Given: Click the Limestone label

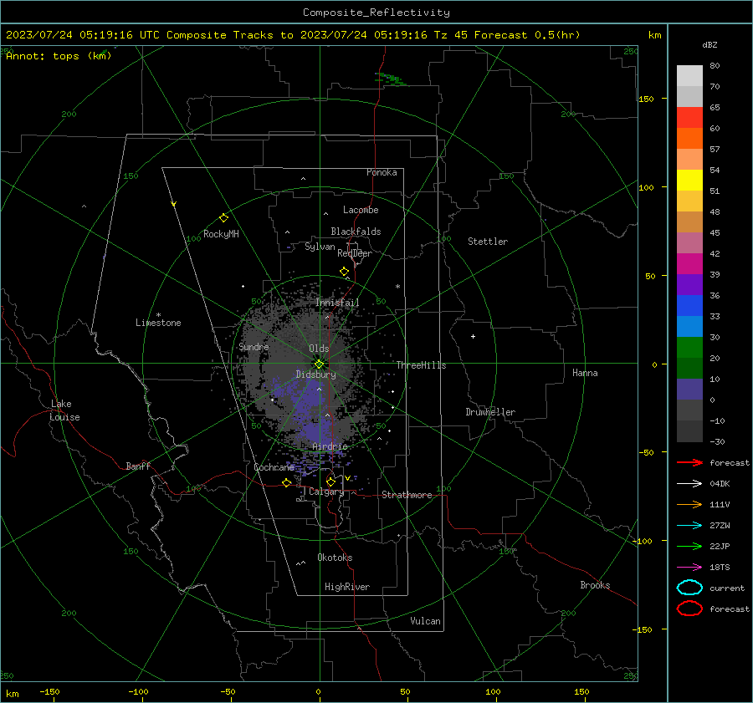Looking at the screenshot, I should coord(158,323).
